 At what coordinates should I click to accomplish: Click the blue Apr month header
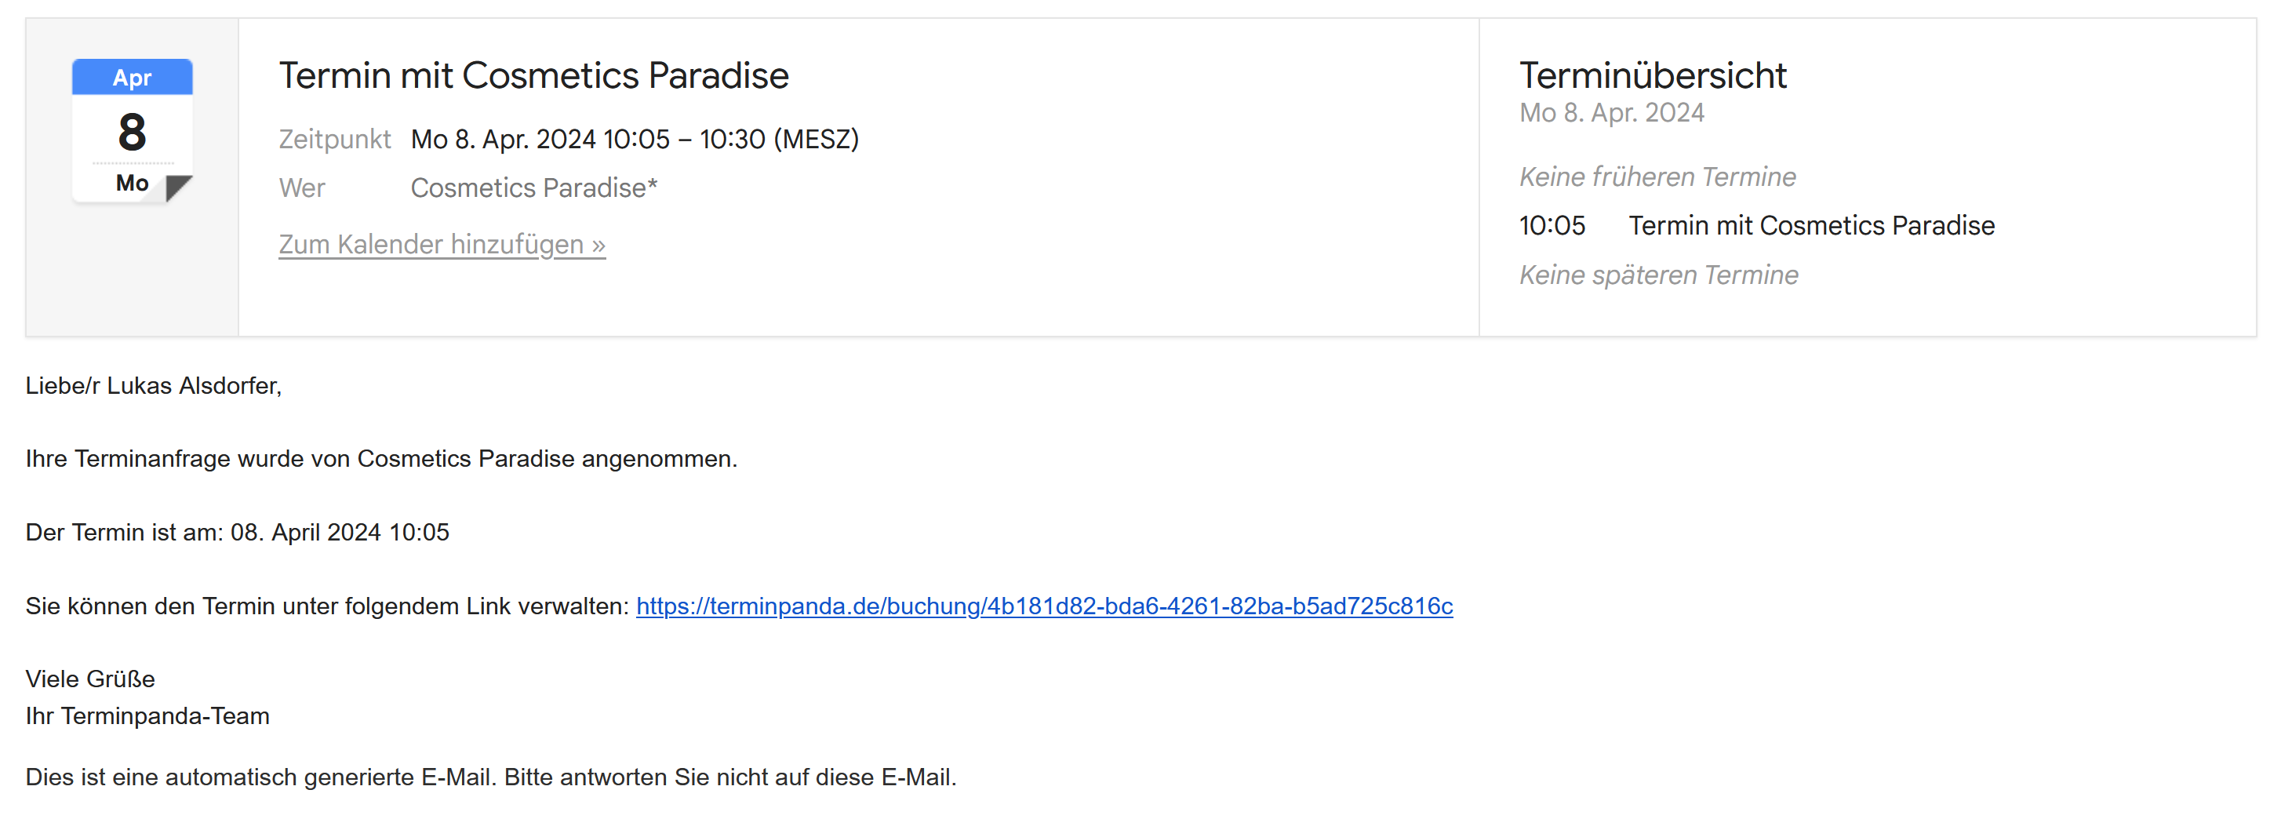132,78
